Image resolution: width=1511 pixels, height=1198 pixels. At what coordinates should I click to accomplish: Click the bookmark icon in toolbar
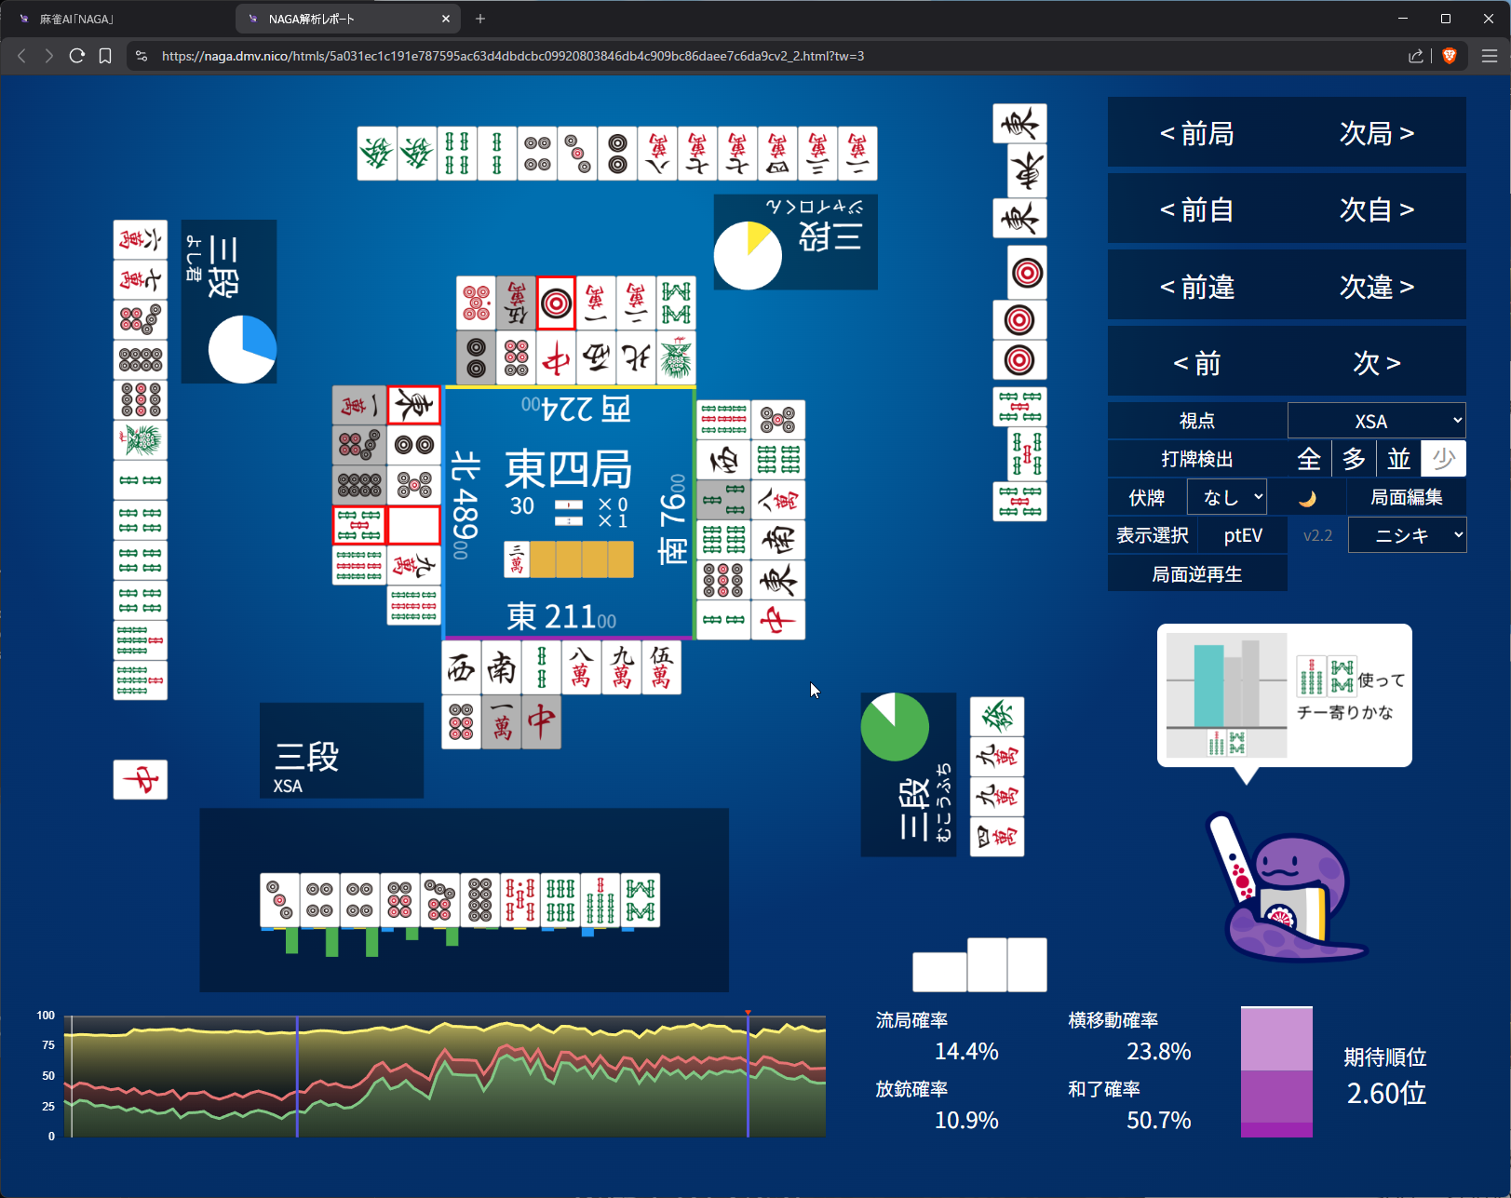pos(105,56)
